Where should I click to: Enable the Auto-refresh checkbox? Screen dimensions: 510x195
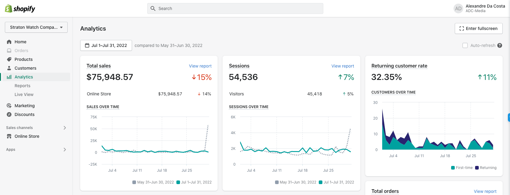(465, 45)
